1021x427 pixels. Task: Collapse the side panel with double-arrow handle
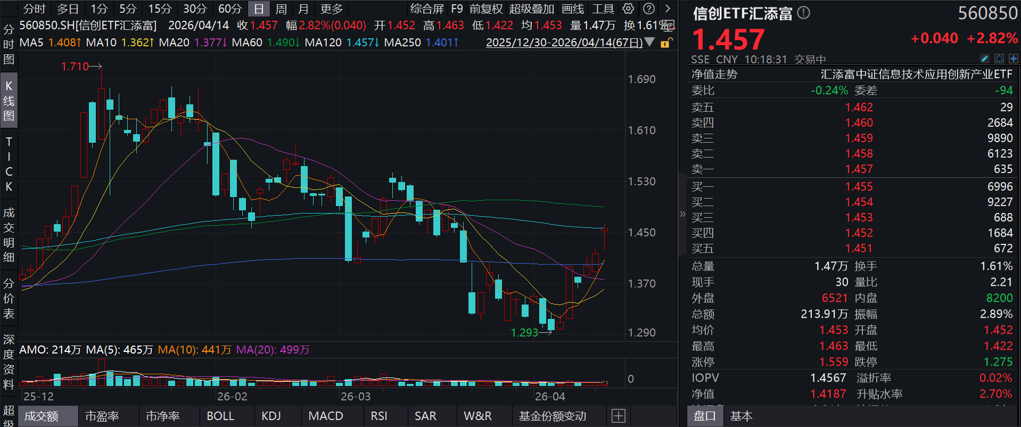pos(682,214)
